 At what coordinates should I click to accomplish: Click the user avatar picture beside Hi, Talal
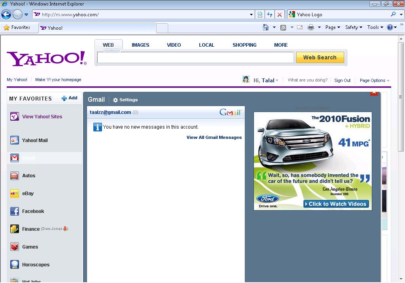pos(246,79)
